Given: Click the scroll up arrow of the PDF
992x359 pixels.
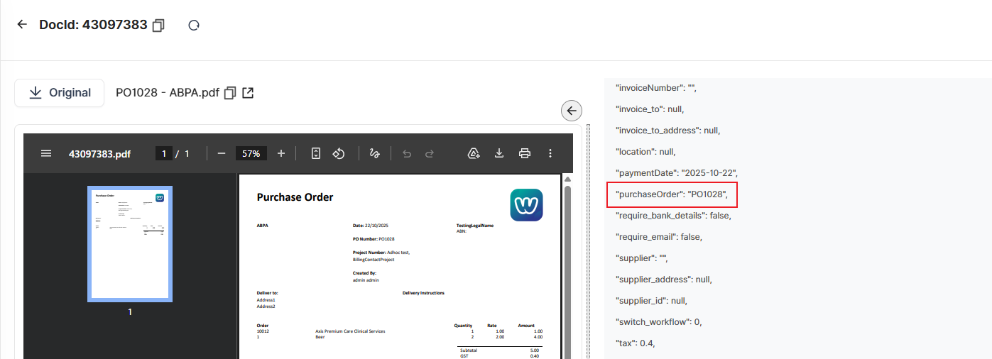Looking at the screenshot, I should 567,178.
